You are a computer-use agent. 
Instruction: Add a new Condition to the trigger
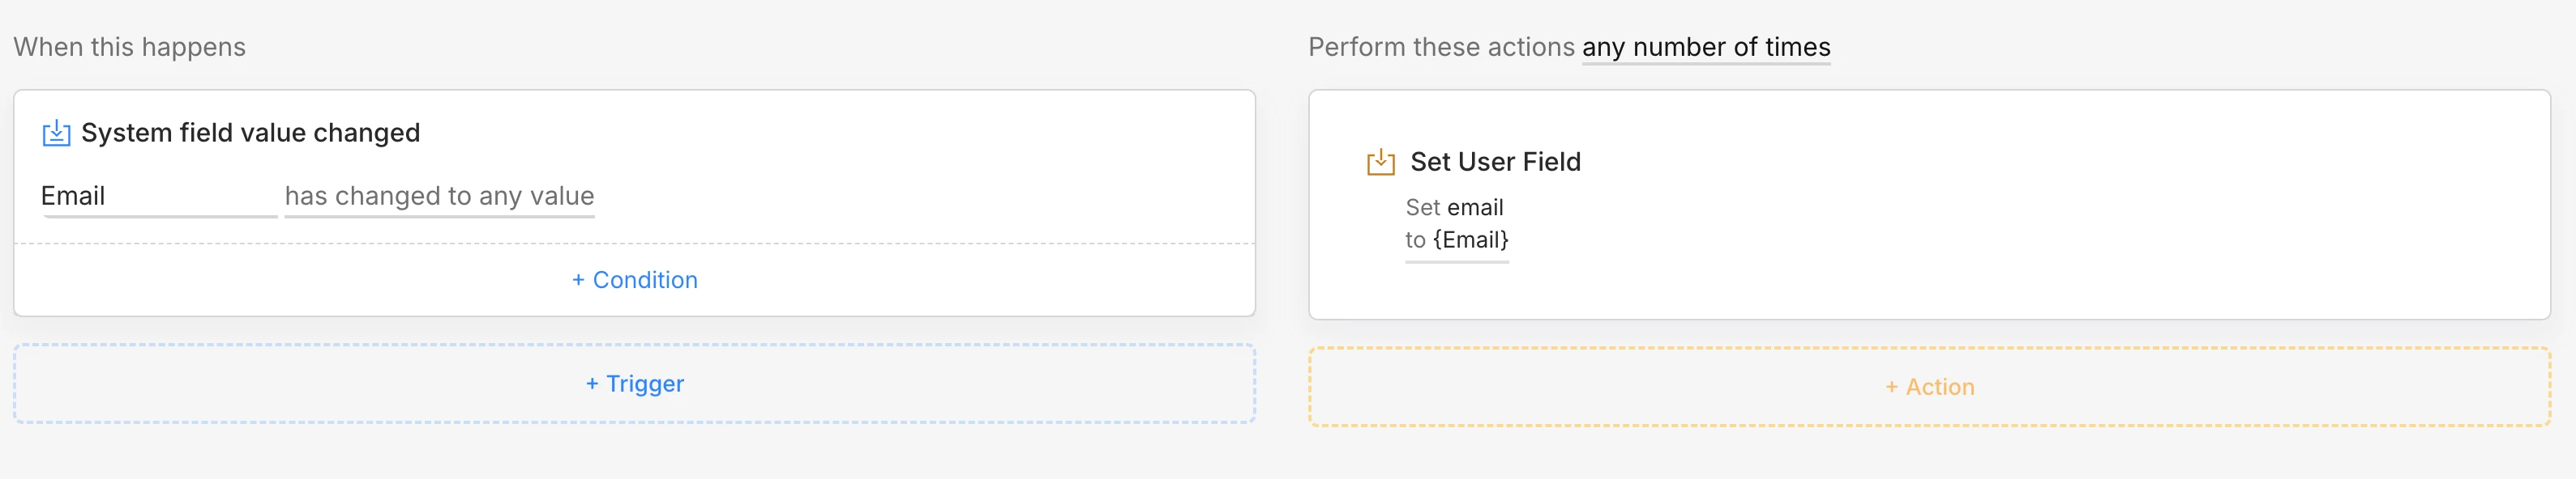[x=635, y=281]
